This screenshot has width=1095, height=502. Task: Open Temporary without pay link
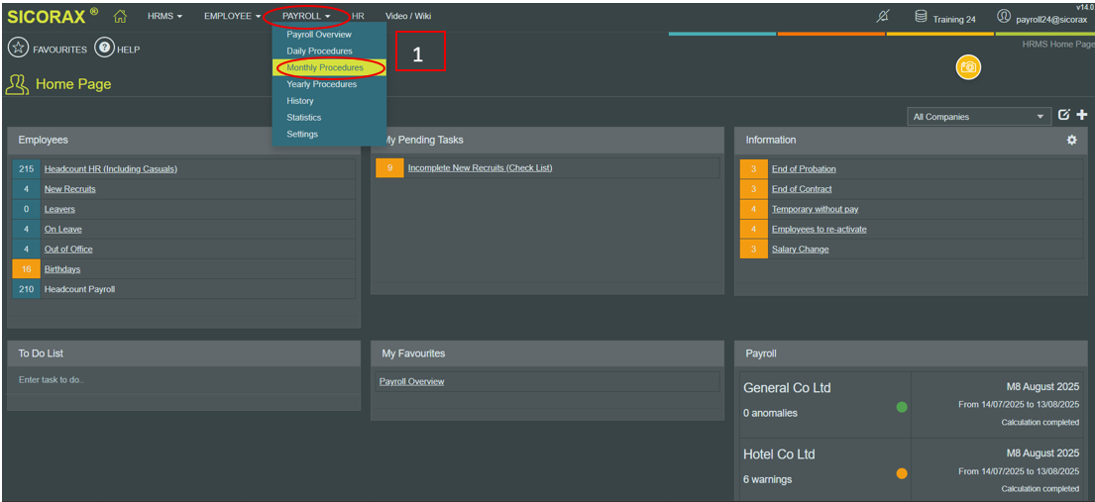(815, 209)
